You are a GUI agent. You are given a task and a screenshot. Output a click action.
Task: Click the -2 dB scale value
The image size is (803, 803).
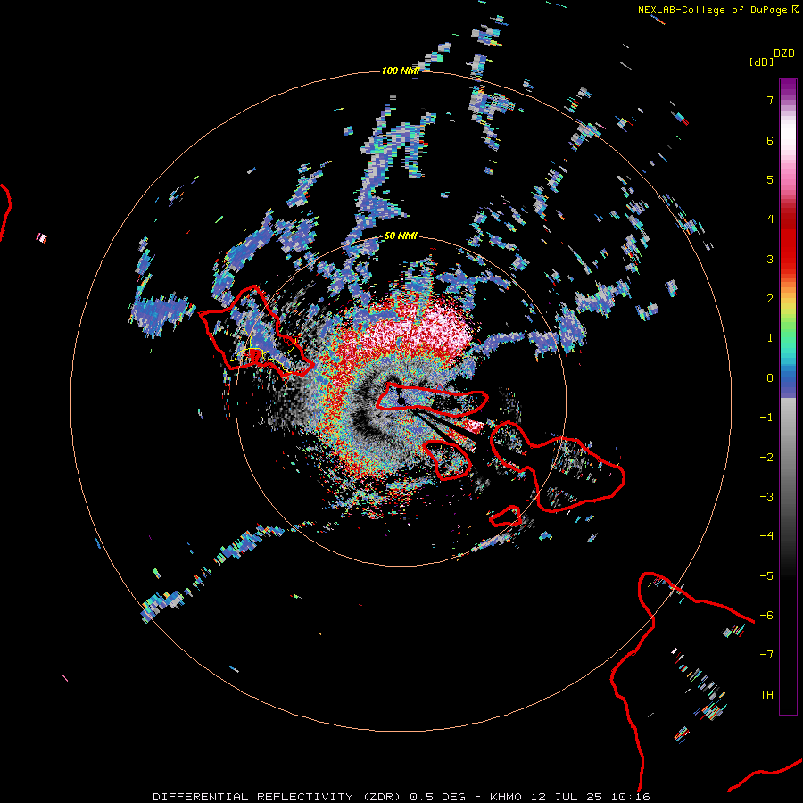tap(766, 457)
